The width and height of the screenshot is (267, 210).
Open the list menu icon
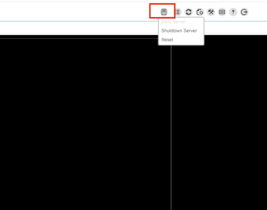(177, 12)
